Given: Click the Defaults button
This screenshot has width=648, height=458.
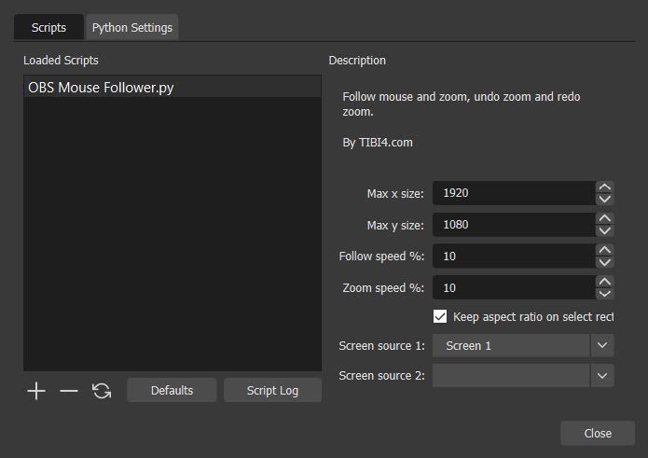Looking at the screenshot, I should pyautogui.click(x=172, y=391).
